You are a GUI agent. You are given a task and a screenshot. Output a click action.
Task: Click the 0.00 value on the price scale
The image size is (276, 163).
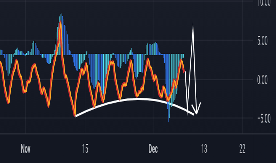click(x=262, y=80)
